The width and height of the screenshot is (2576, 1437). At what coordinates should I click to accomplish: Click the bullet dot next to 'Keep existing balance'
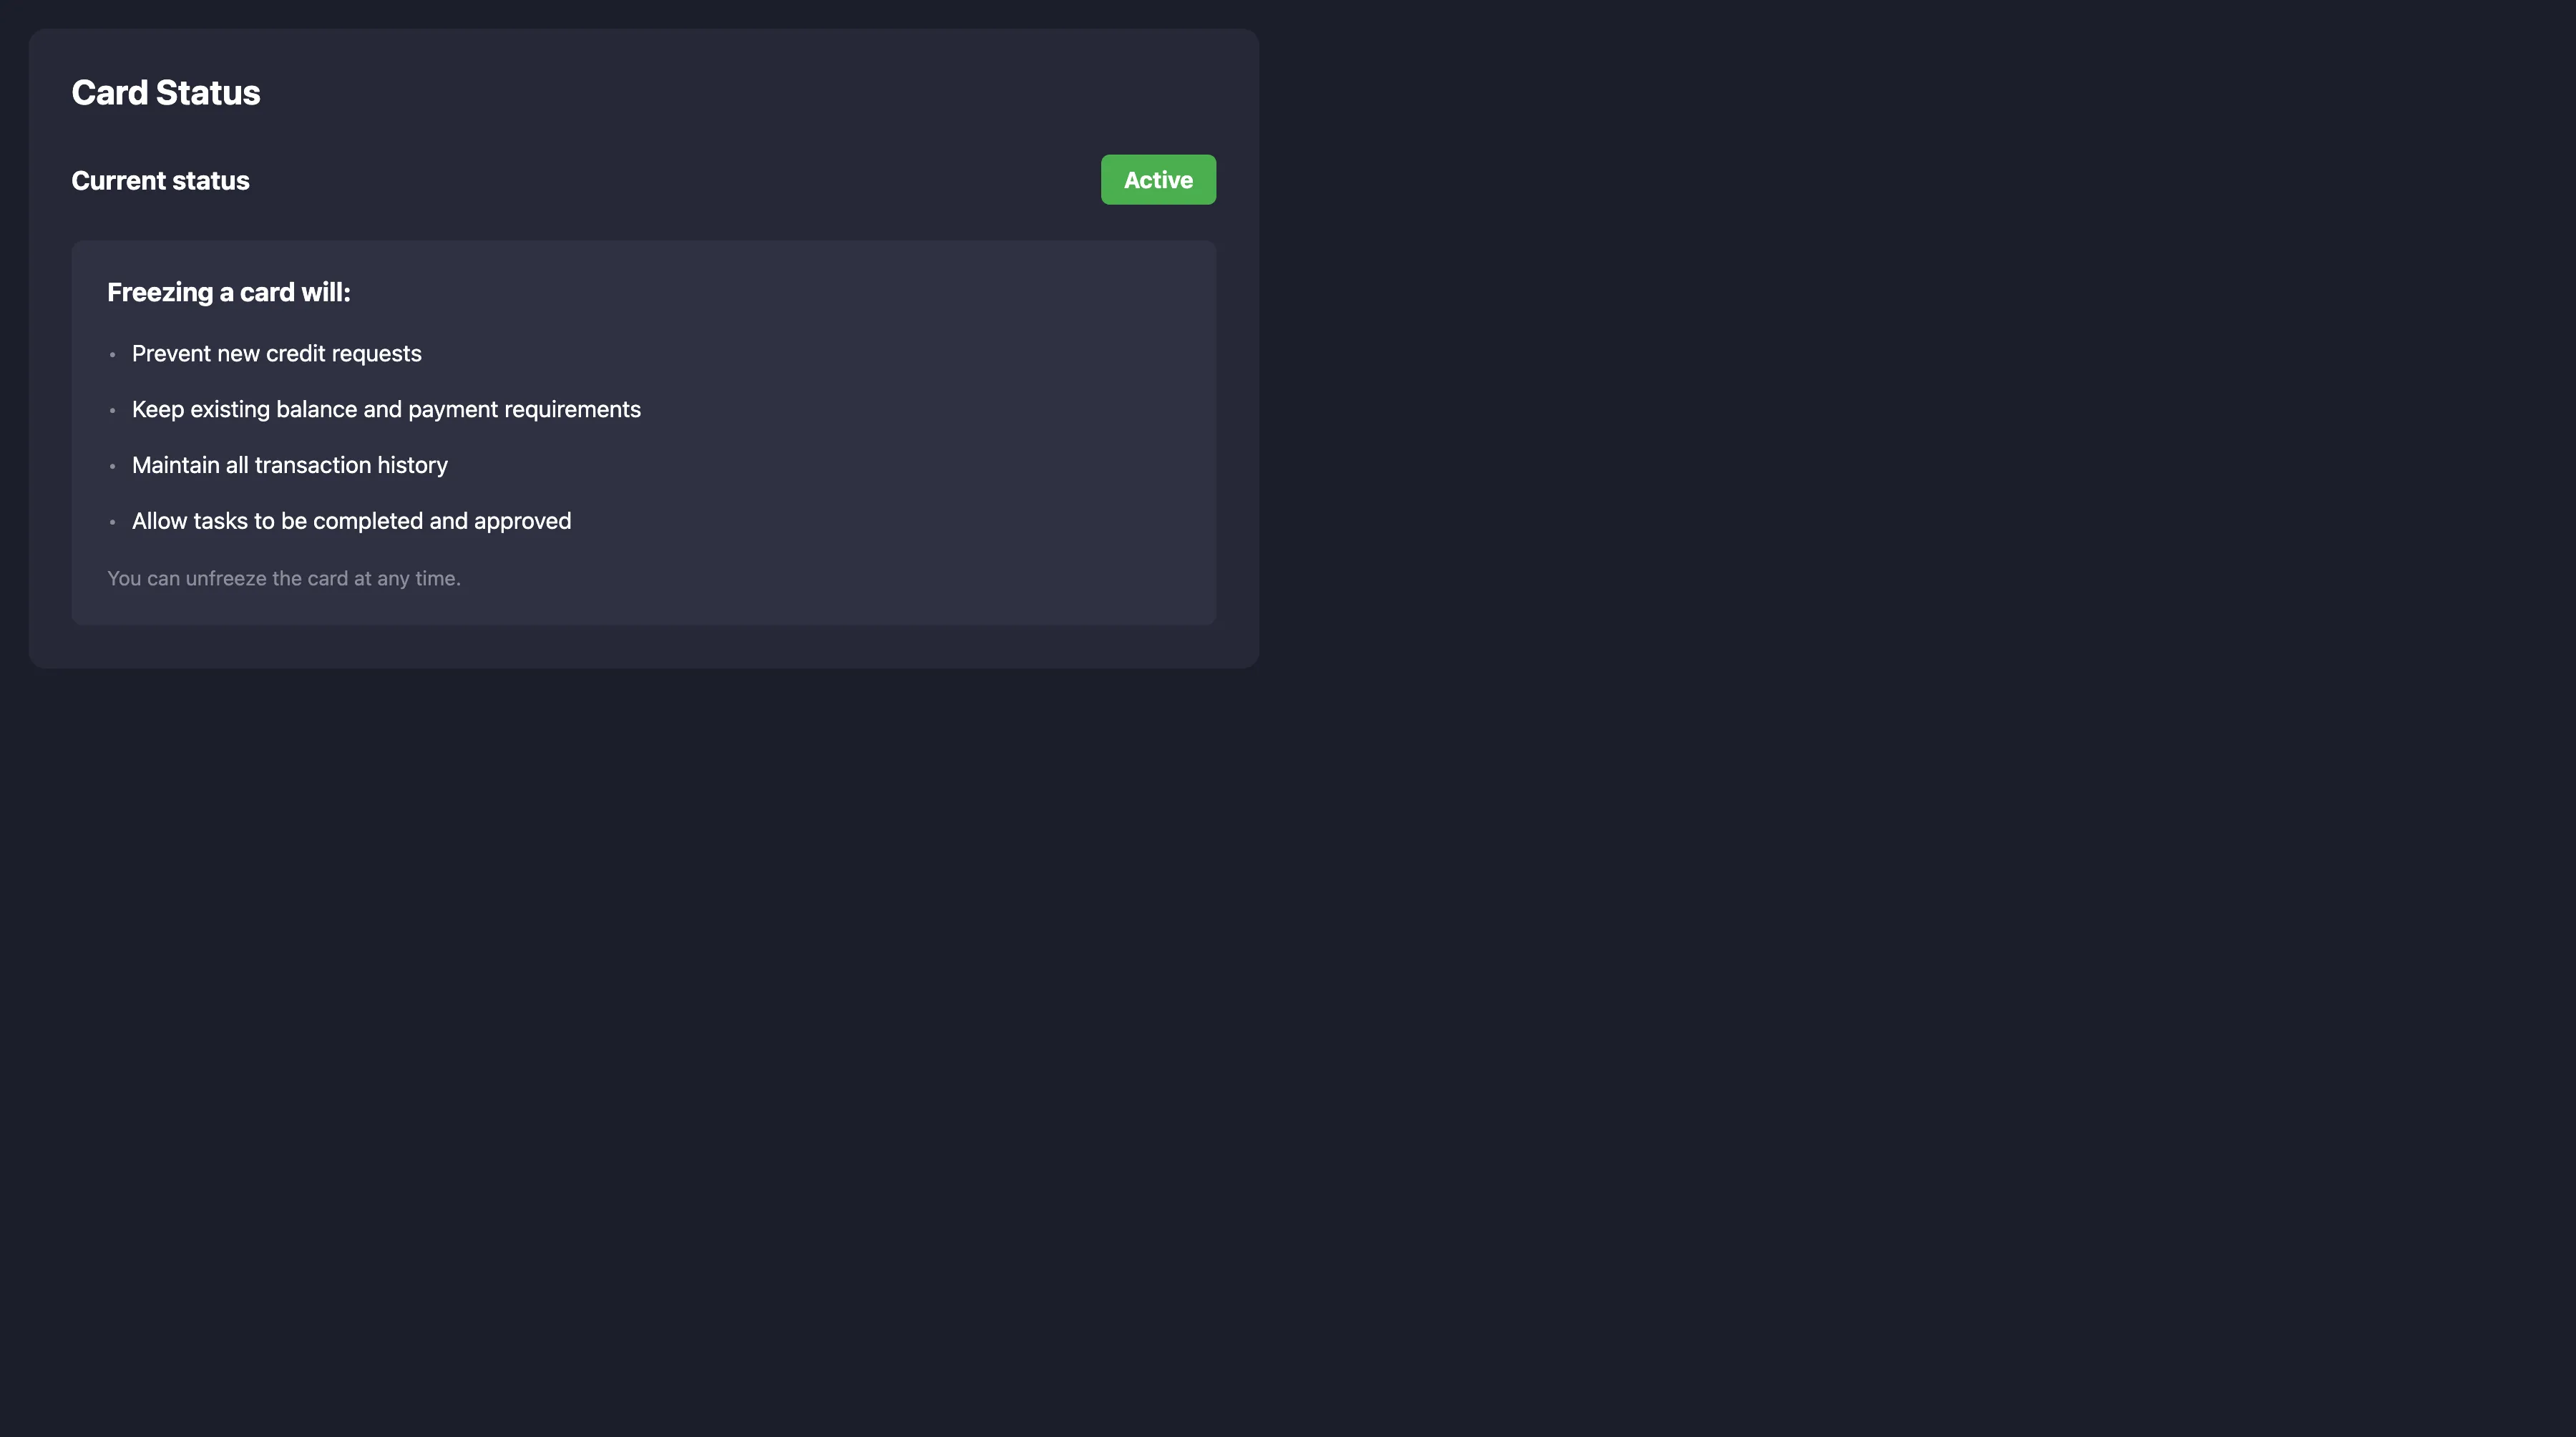[113, 410]
